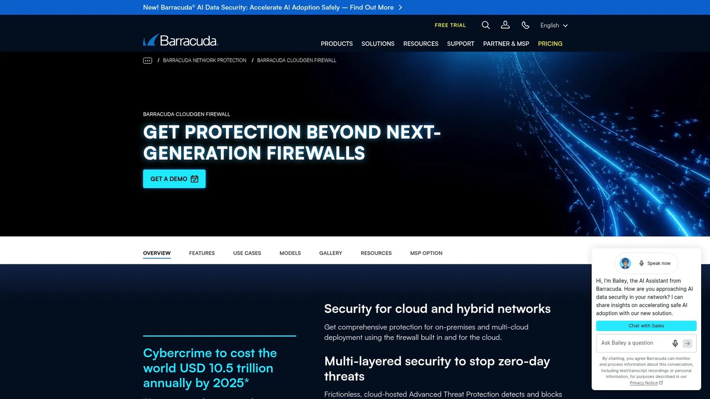Image resolution: width=710 pixels, height=399 pixels.
Task: Click the GET A DEMO button
Action: [174, 179]
